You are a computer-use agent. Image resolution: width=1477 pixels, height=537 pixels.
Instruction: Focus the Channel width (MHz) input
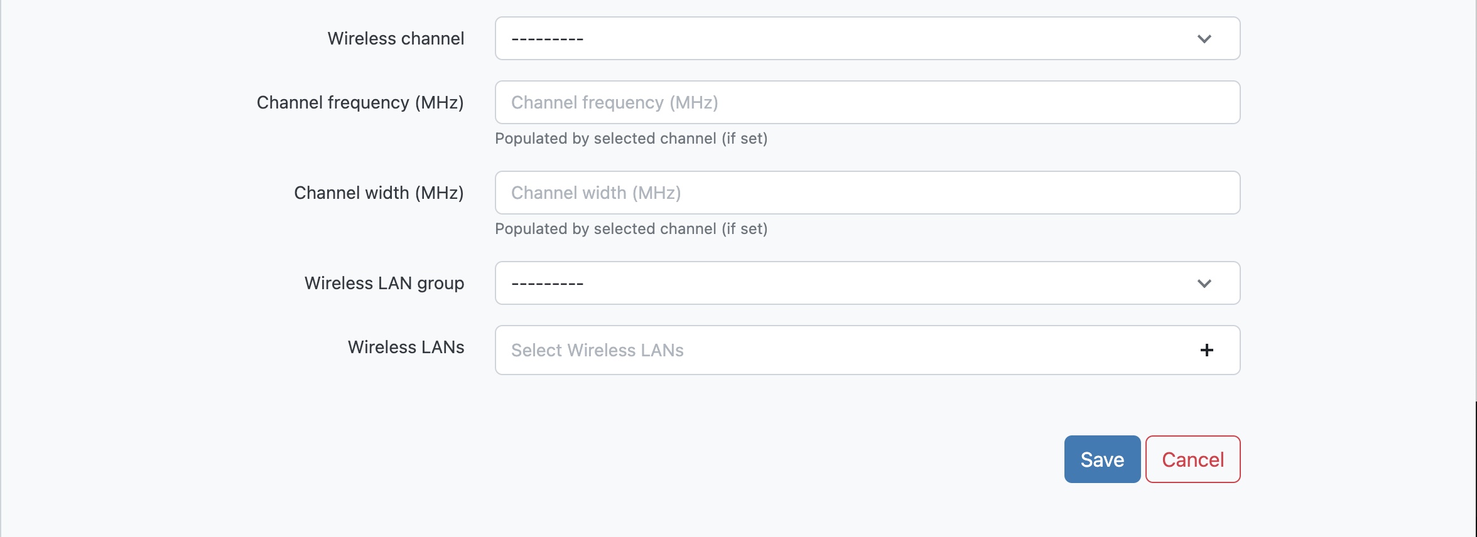(x=867, y=193)
